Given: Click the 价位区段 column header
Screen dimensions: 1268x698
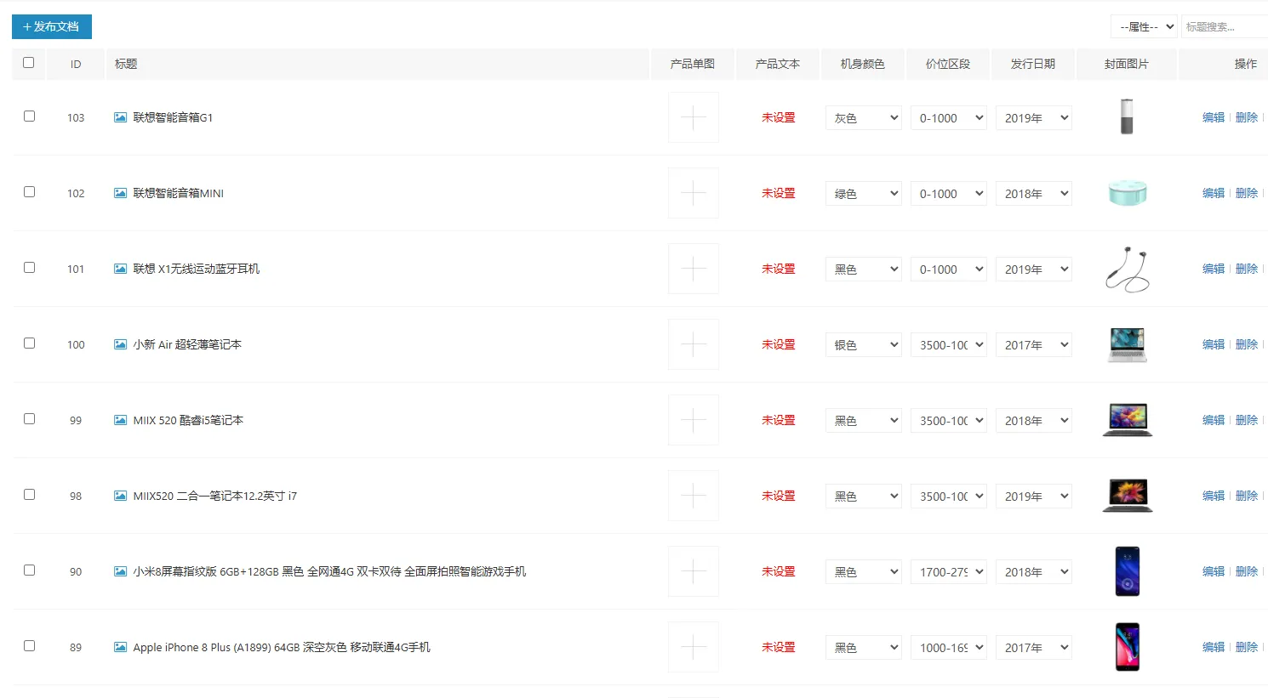Looking at the screenshot, I should [948, 64].
